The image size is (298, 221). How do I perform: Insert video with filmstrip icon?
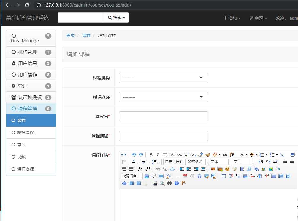coord(242,169)
